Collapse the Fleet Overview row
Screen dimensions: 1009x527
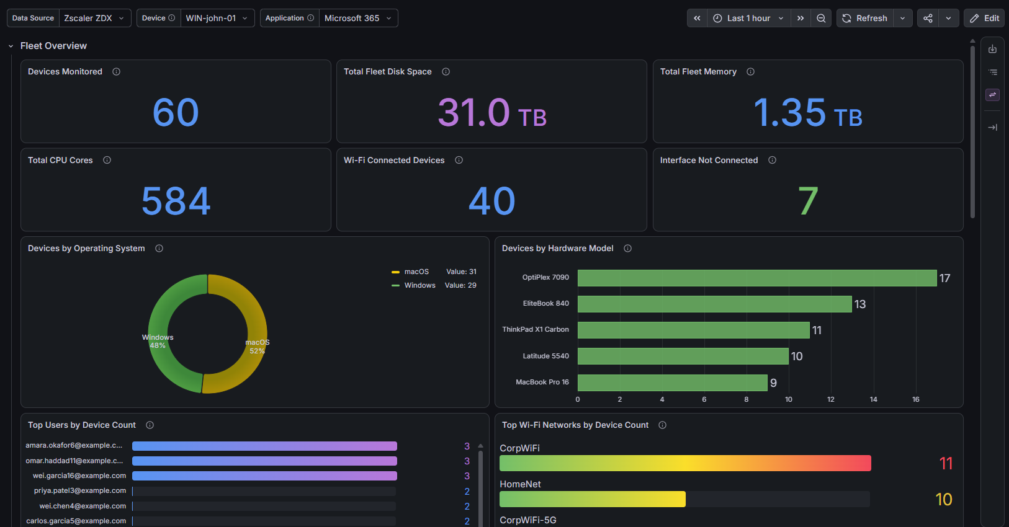[x=11, y=46]
